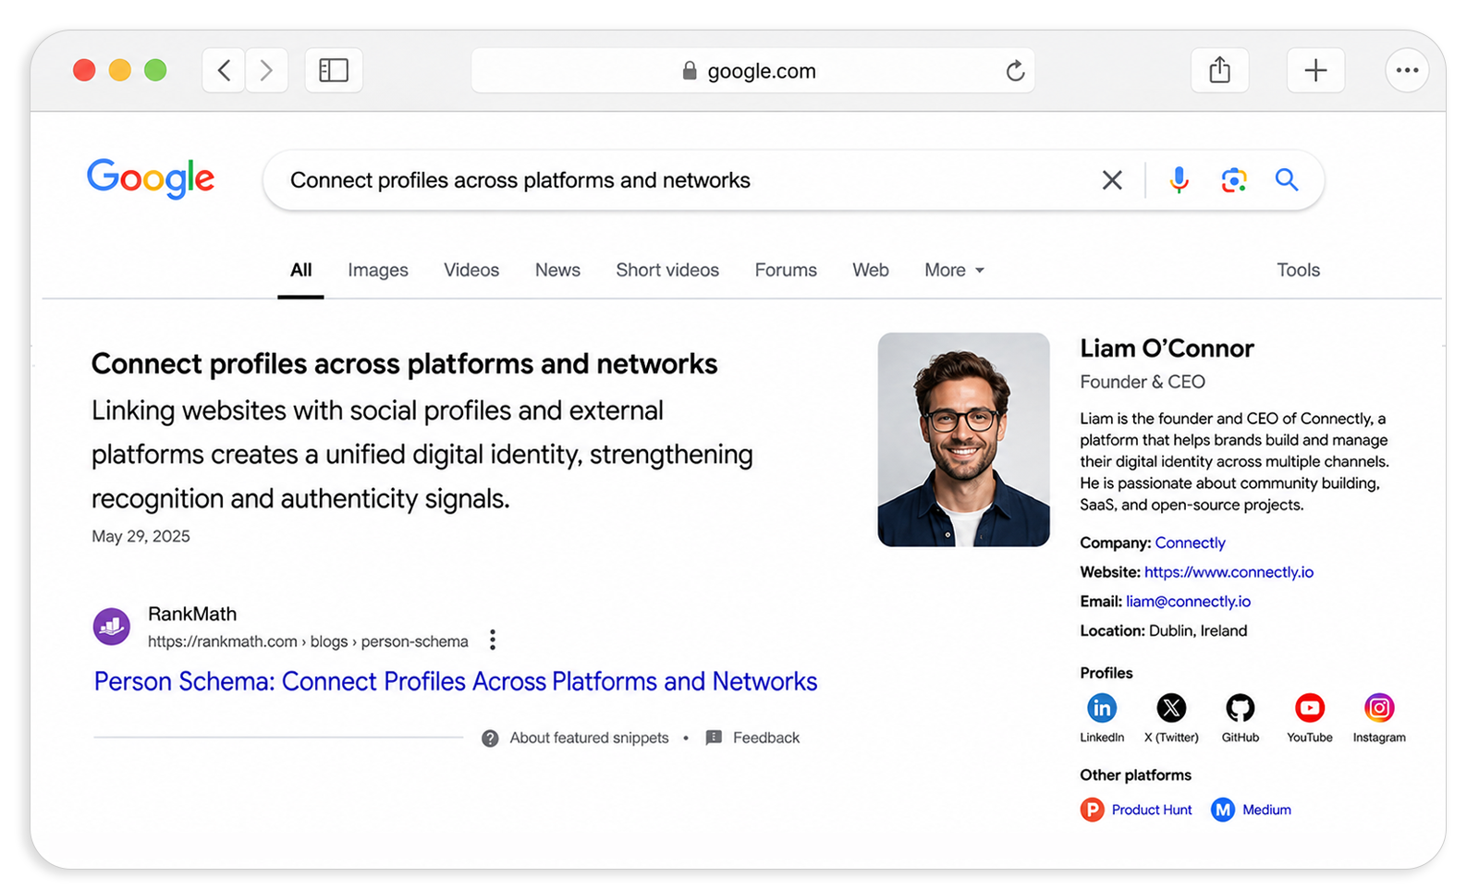Click the Dublin, Ireland location text
This screenshot has height=890, width=1479.
click(1198, 631)
